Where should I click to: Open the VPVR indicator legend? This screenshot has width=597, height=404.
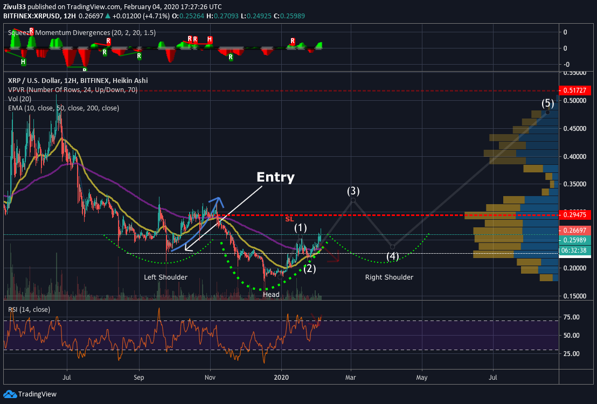pos(73,90)
